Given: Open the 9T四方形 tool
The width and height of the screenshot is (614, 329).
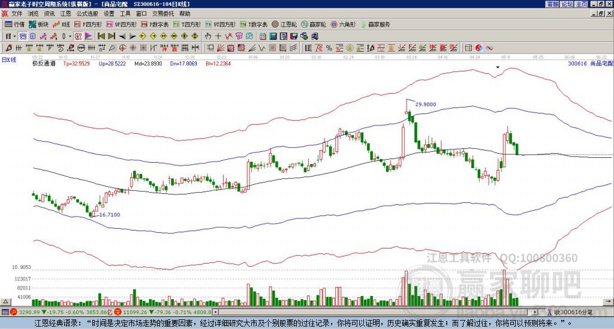Looking at the screenshot, I should 220,24.
